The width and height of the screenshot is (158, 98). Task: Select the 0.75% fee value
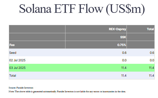point(122,45)
